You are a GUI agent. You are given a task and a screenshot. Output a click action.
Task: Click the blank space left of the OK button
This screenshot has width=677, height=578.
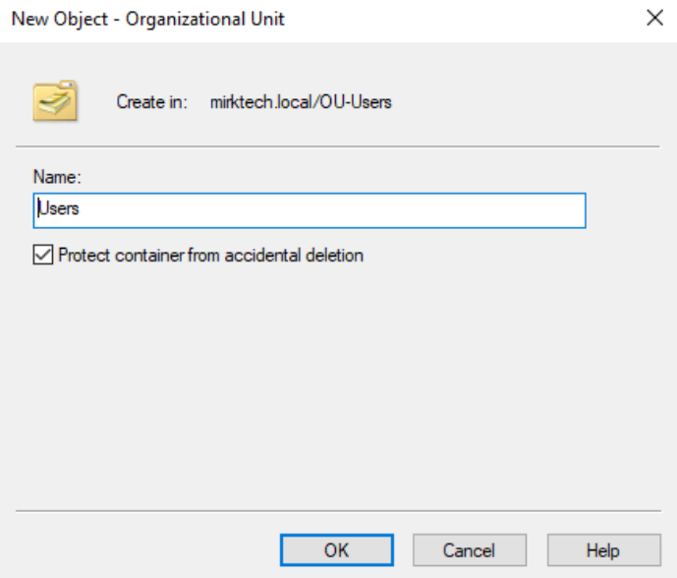147,549
